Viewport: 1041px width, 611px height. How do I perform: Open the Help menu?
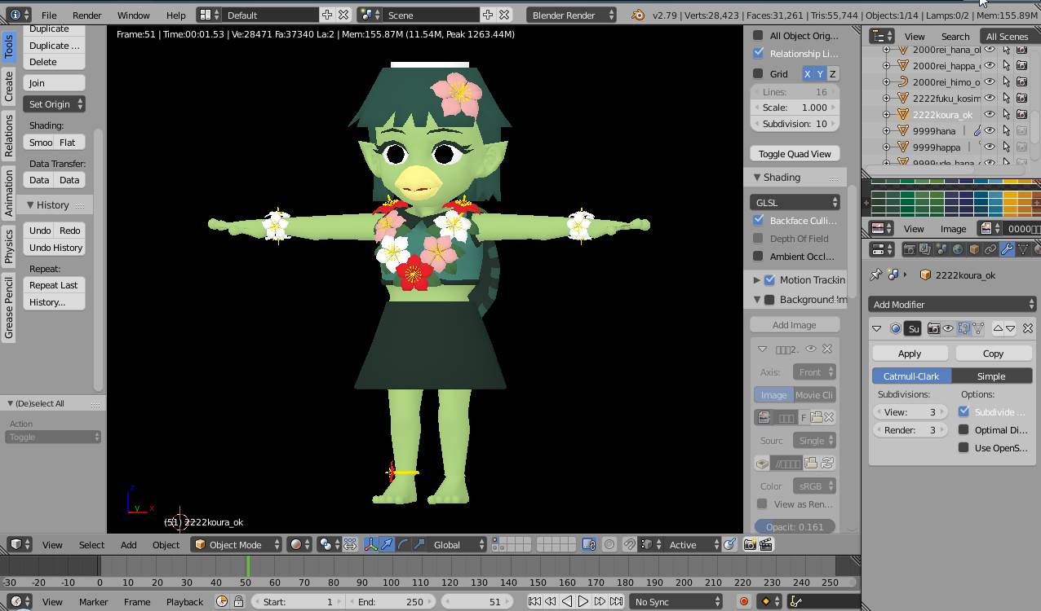click(x=175, y=15)
